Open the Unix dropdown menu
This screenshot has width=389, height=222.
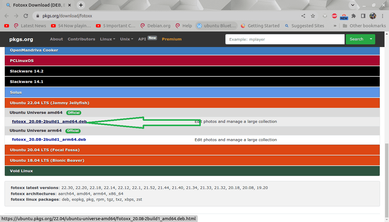pos(126,39)
